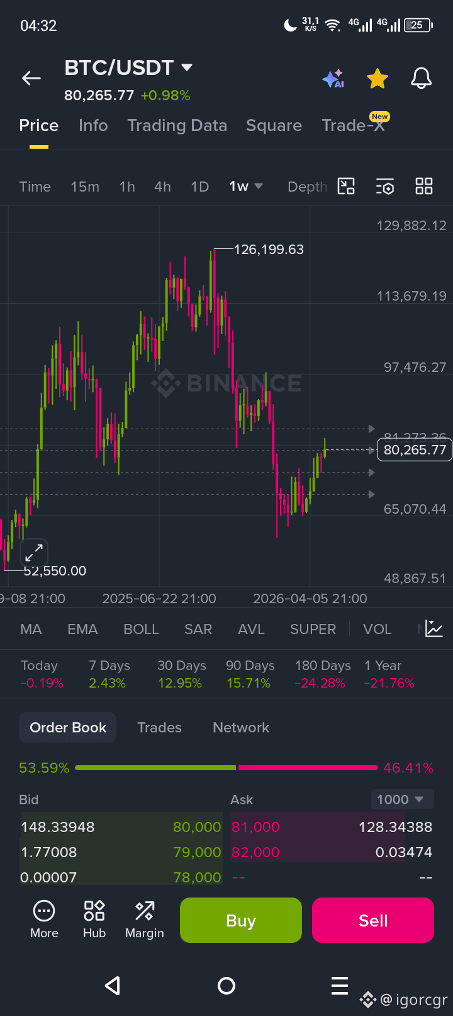This screenshot has width=453, height=1016.
Task: Tap the 90 Days 15.71% change
Action: (x=250, y=674)
